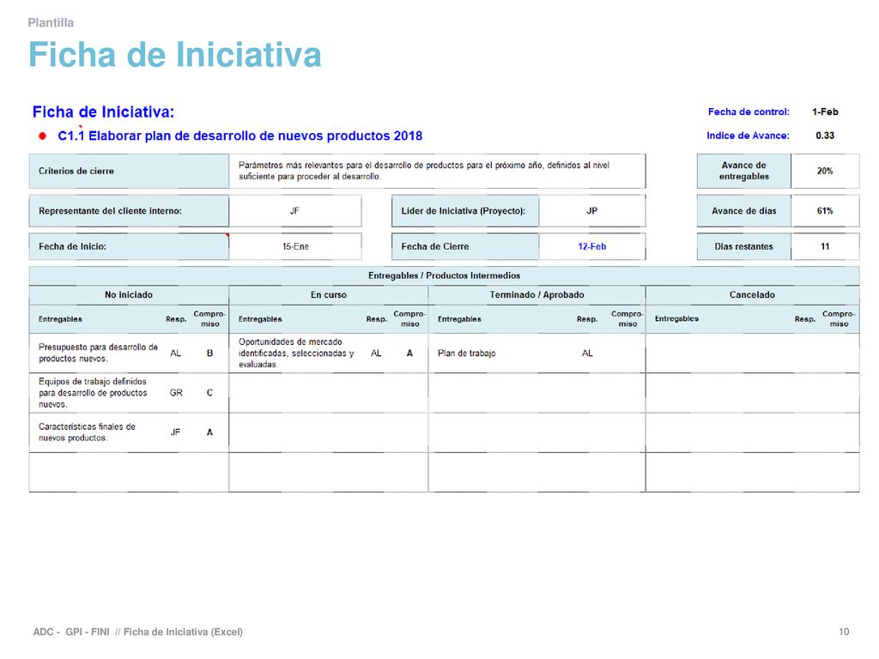Screen dimensions: 879x659
Task: Select 'Líder de Iniciativa (Proyecto):' label
Action: (465, 211)
